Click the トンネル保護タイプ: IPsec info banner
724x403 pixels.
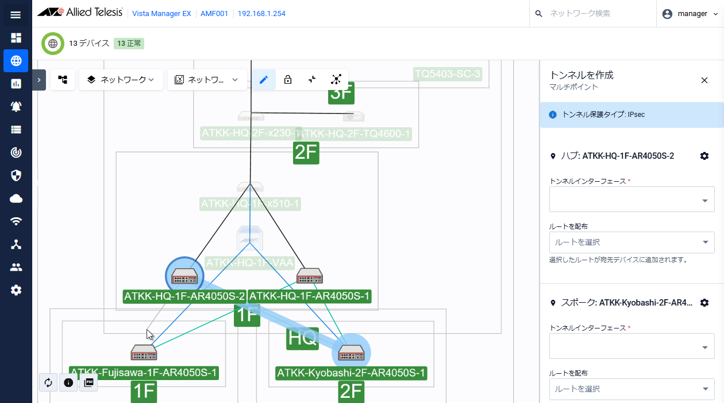tap(631, 115)
